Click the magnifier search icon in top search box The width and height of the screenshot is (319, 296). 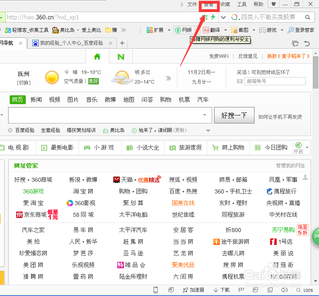click(x=308, y=17)
